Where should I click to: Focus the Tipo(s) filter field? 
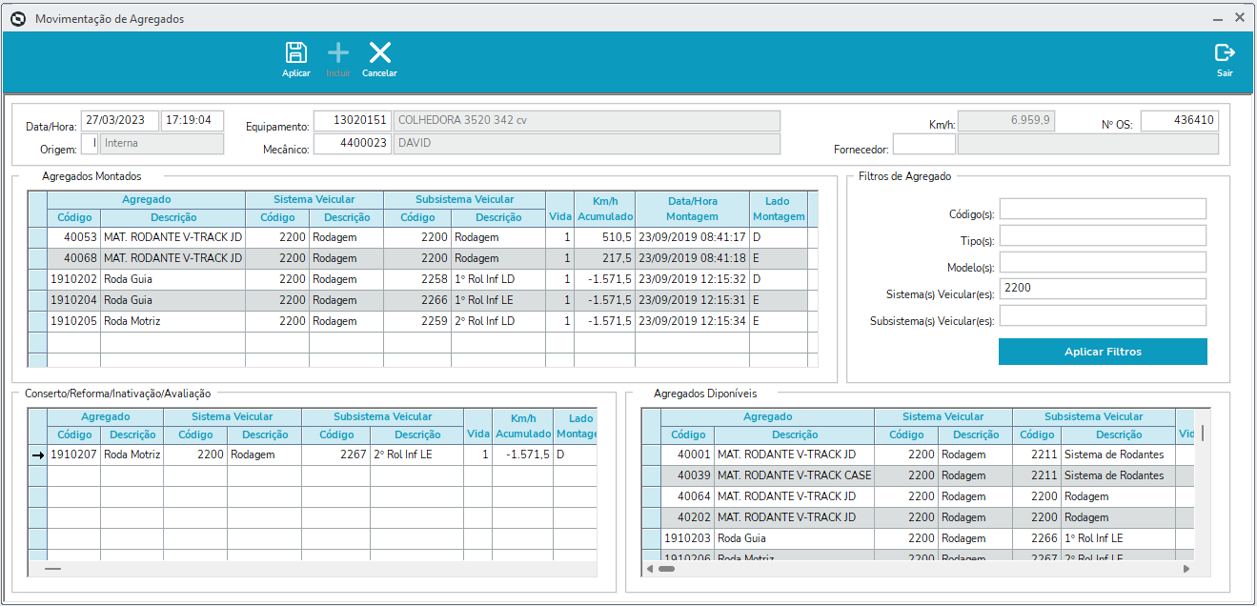point(1103,235)
